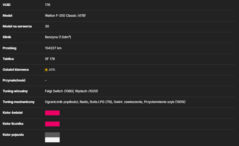This screenshot has height=146, width=239.
Task: Click the Gwint. zawieszenie tuning entry
Action: coord(128,102)
